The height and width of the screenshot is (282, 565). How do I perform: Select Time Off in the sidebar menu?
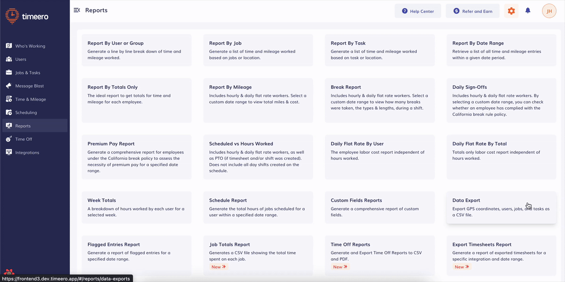click(23, 139)
